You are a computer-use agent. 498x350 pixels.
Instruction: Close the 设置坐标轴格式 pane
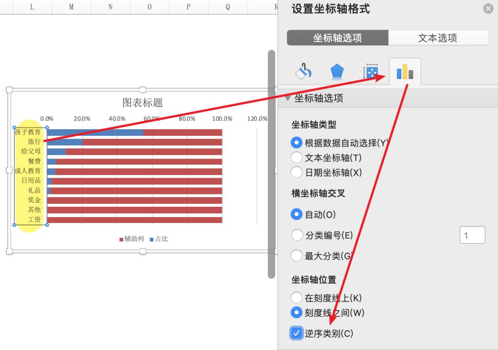click(x=488, y=8)
